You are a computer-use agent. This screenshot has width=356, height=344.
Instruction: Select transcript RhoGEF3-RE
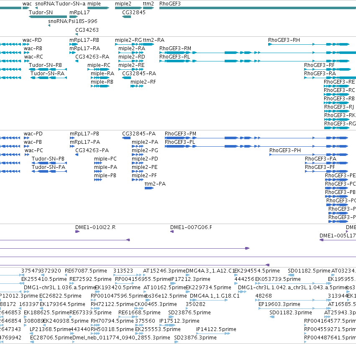336,86
